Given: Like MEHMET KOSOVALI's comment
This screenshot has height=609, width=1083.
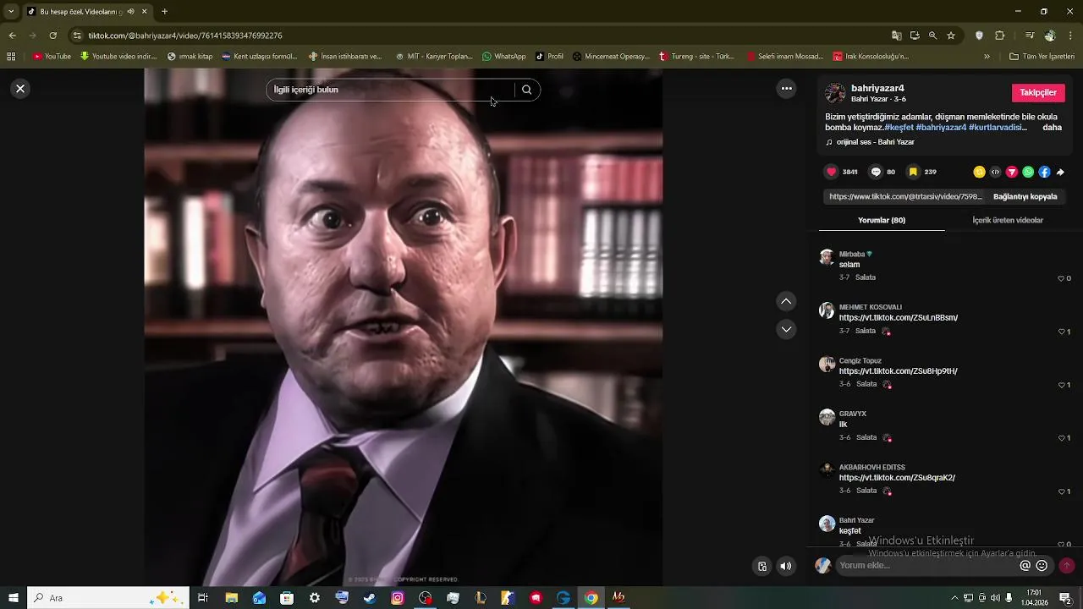Looking at the screenshot, I should 1061,332.
